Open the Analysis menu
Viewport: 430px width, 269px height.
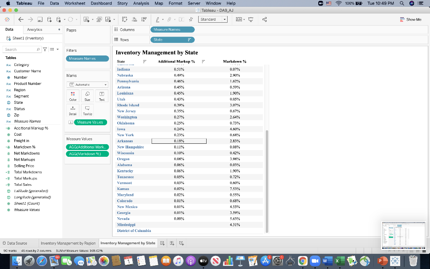[x=141, y=3]
